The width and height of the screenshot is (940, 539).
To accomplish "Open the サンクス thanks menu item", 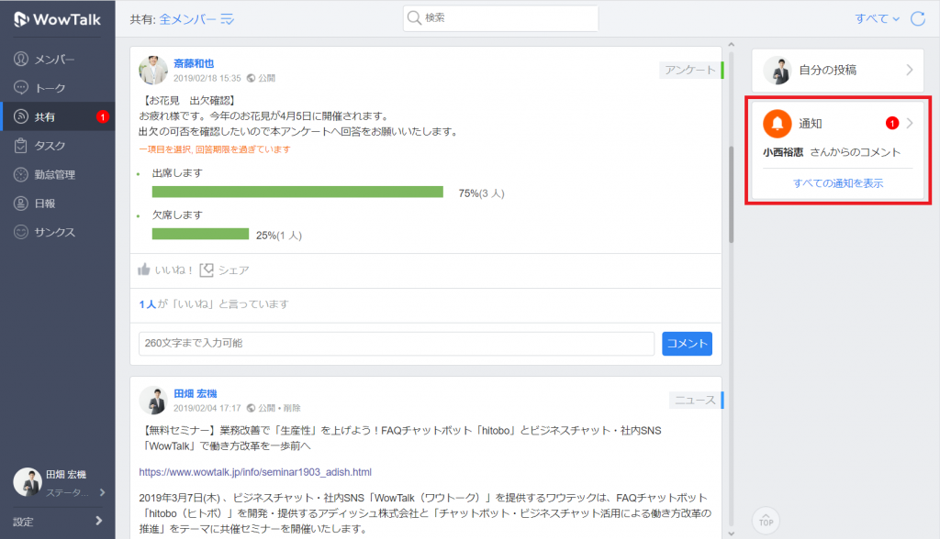I will pos(58,232).
